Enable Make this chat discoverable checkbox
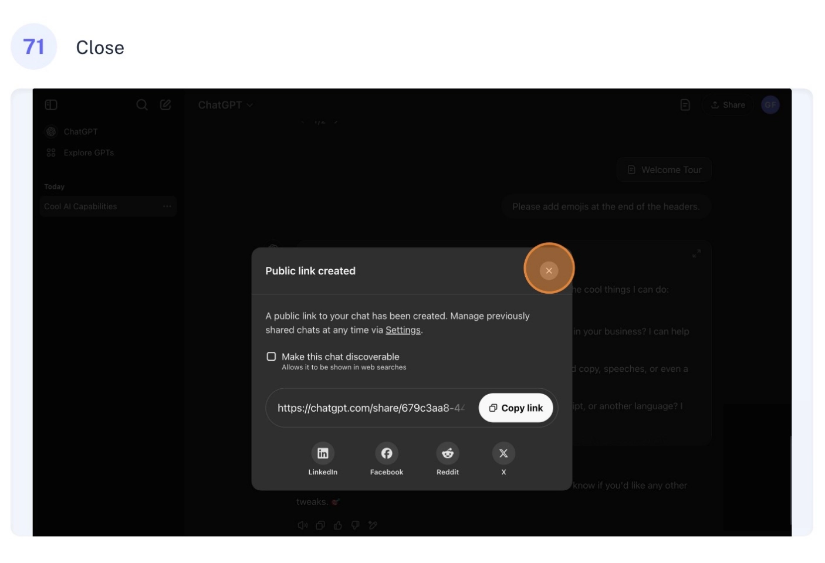This screenshot has width=825, height=563. tap(271, 357)
